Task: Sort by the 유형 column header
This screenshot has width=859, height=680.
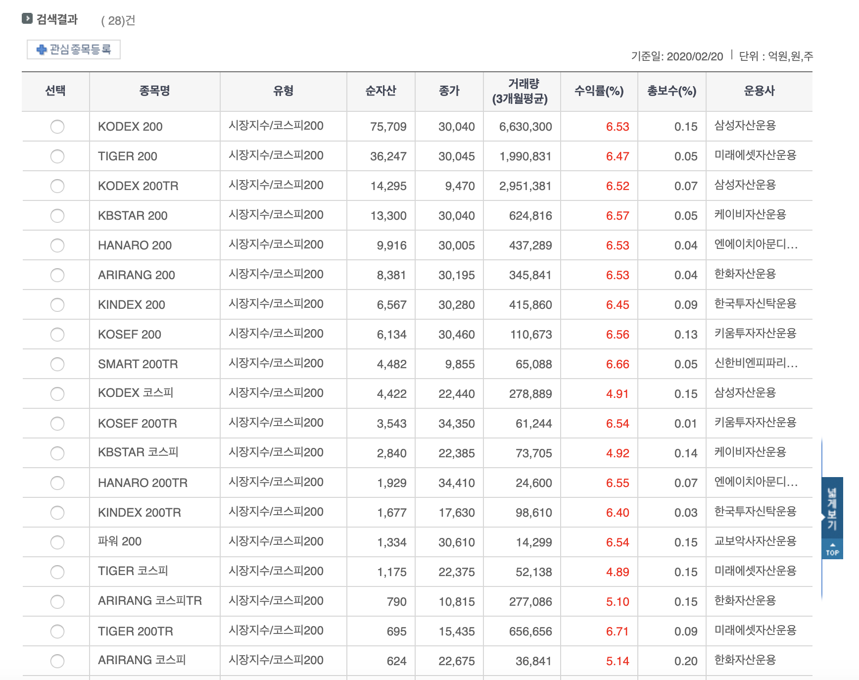Action: [284, 91]
